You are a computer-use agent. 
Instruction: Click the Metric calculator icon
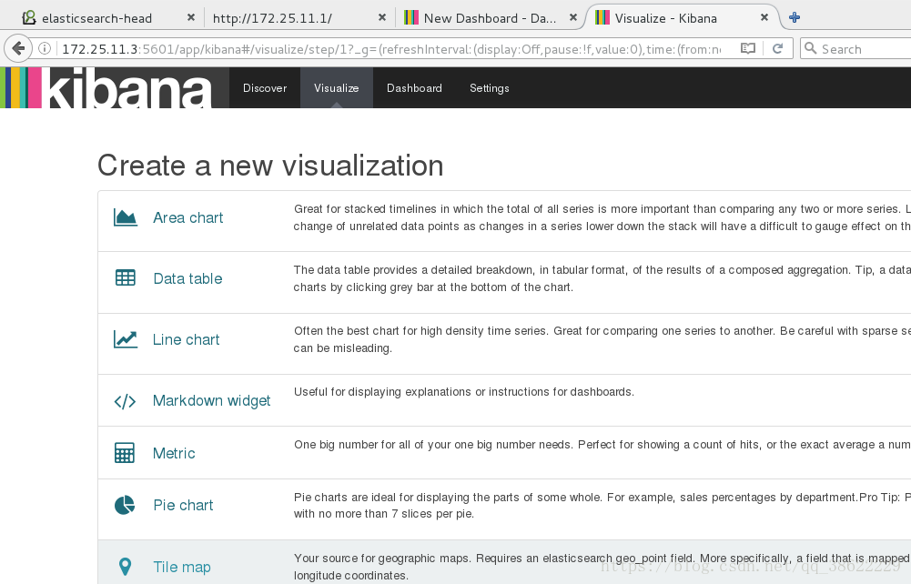(125, 453)
